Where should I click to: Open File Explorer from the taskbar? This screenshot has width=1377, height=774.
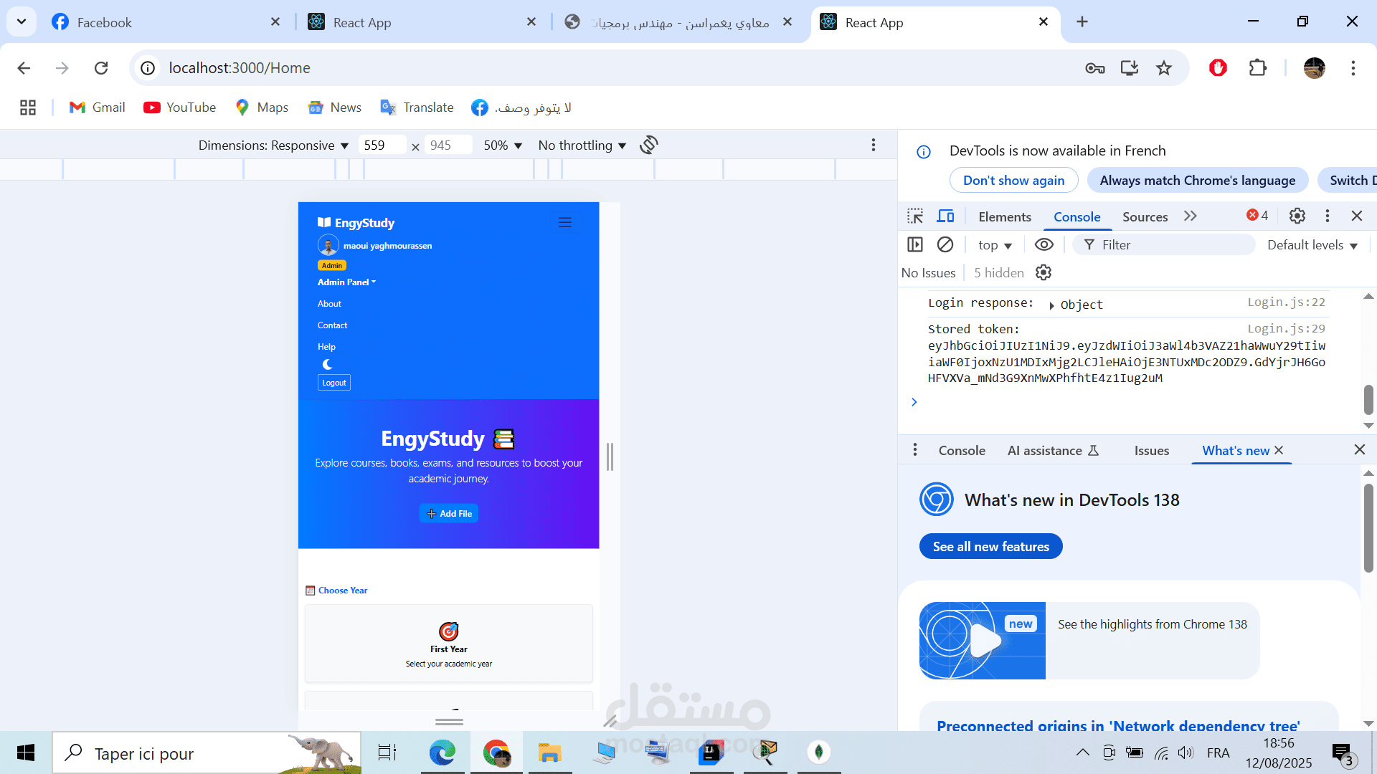(x=549, y=752)
